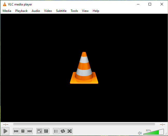Open the View menu
The image size is (168, 136).
tap(85, 11)
